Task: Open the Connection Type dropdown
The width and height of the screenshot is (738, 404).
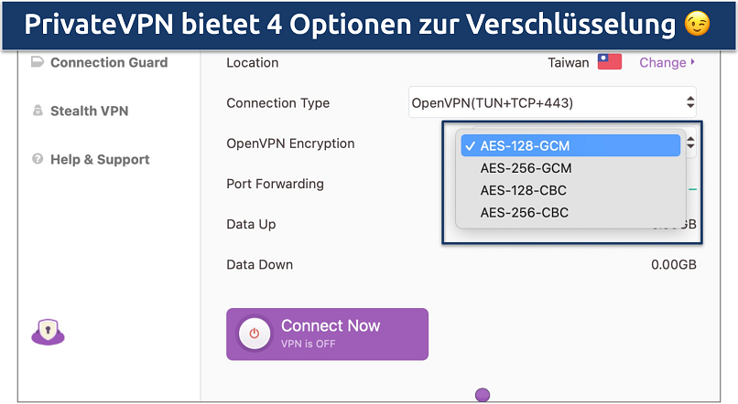Action: (552, 103)
